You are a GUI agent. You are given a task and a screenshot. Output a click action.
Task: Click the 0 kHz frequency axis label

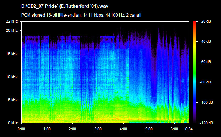tap(13, 123)
